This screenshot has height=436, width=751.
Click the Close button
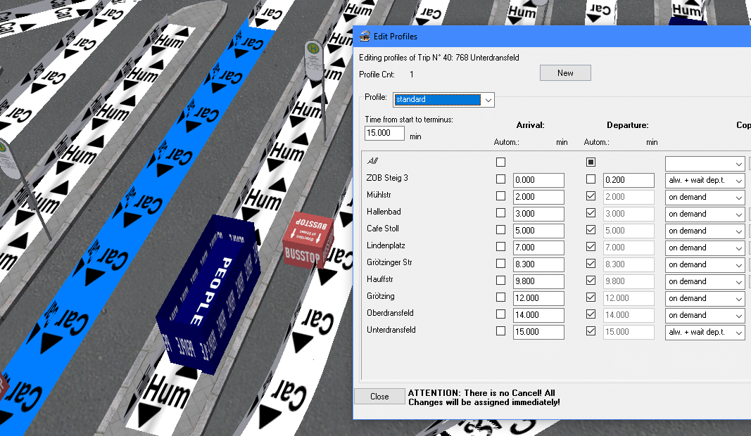[x=379, y=397]
